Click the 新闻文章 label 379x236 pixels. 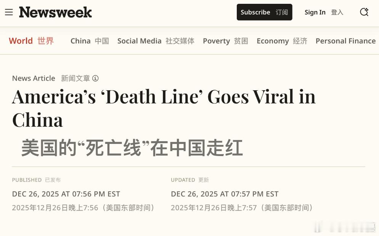coord(76,78)
